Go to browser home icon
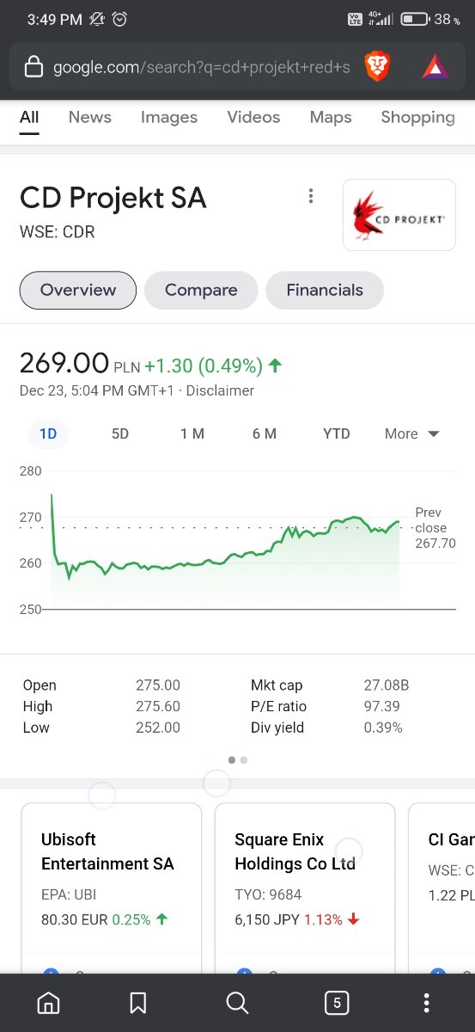475x1032 pixels. [x=49, y=1003]
